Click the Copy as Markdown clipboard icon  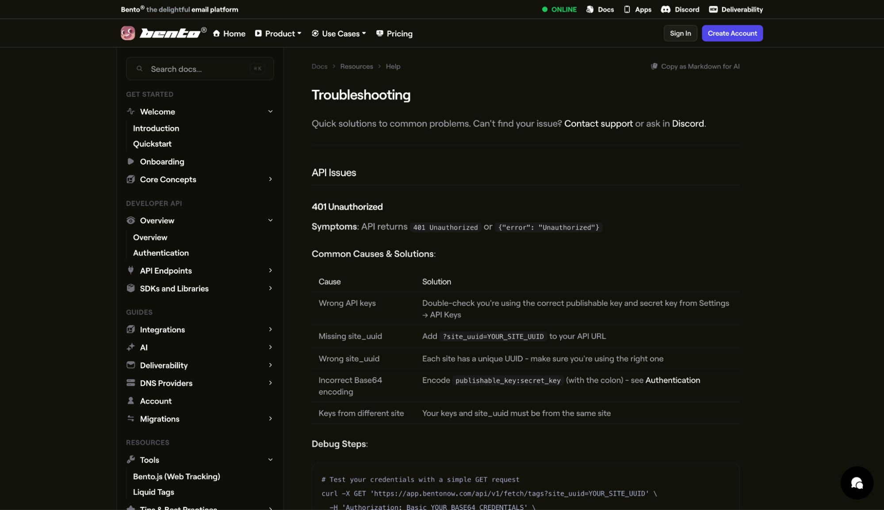tap(654, 66)
